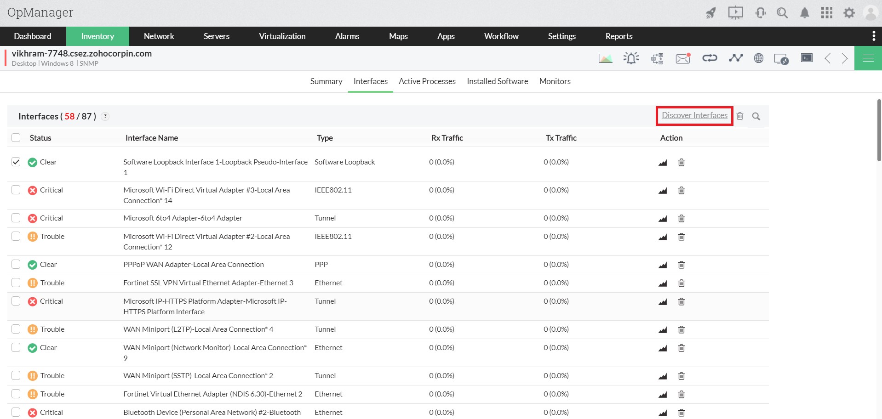This screenshot has height=419, width=882.
Task: Switch to the Active Processes tab
Action: click(427, 81)
